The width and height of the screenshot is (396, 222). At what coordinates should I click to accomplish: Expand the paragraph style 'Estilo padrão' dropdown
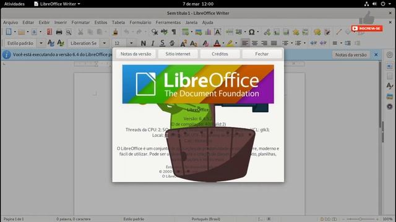tap(41, 43)
